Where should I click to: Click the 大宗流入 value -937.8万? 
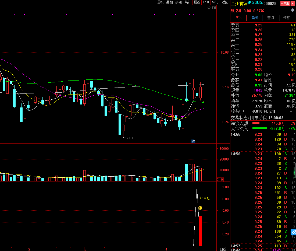point(277,129)
